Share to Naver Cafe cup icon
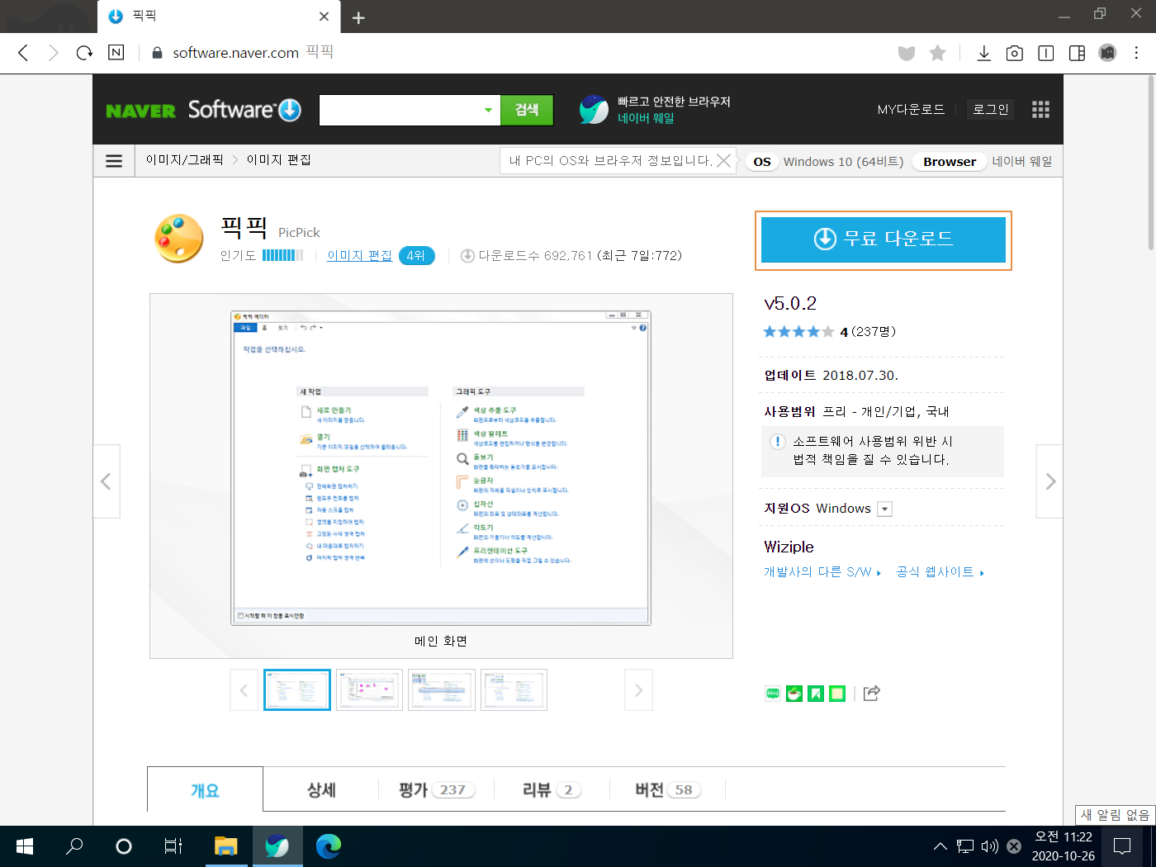Screen dimensions: 1156x867 click(x=794, y=694)
